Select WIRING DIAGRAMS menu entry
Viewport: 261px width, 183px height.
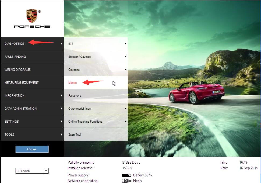coord(32,70)
